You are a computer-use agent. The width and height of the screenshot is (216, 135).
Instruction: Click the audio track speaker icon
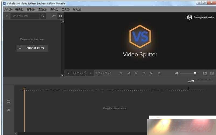tap(8, 110)
